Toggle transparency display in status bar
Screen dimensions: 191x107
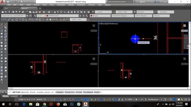[88, 100]
